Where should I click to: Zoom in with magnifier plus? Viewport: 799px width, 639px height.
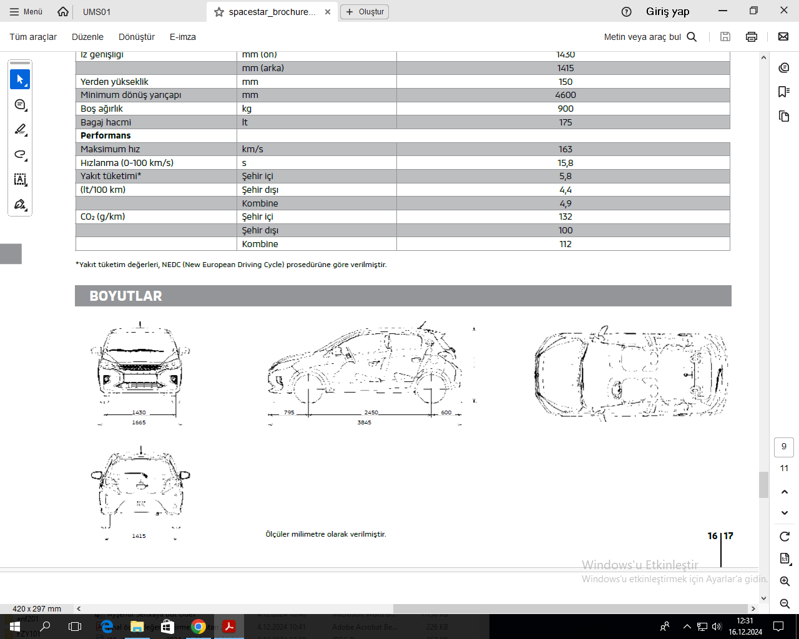coord(785,581)
